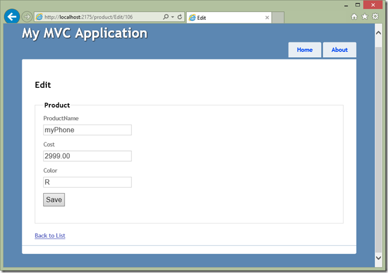This screenshot has height=273, width=388.
Task: Maximize the browser window
Action: [357, 5]
